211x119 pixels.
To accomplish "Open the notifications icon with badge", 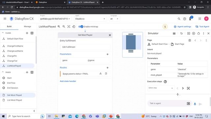I will click(191, 19).
